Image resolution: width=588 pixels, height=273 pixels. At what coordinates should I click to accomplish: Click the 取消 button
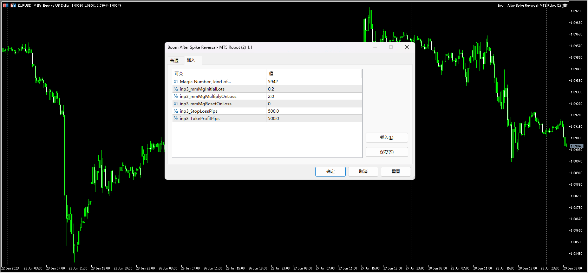(363, 172)
